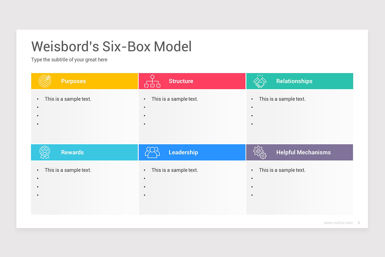Select the gears icon beside Helpful Mechanisms
The height and width of the screenshot is (257, 385).
point(260,152)
